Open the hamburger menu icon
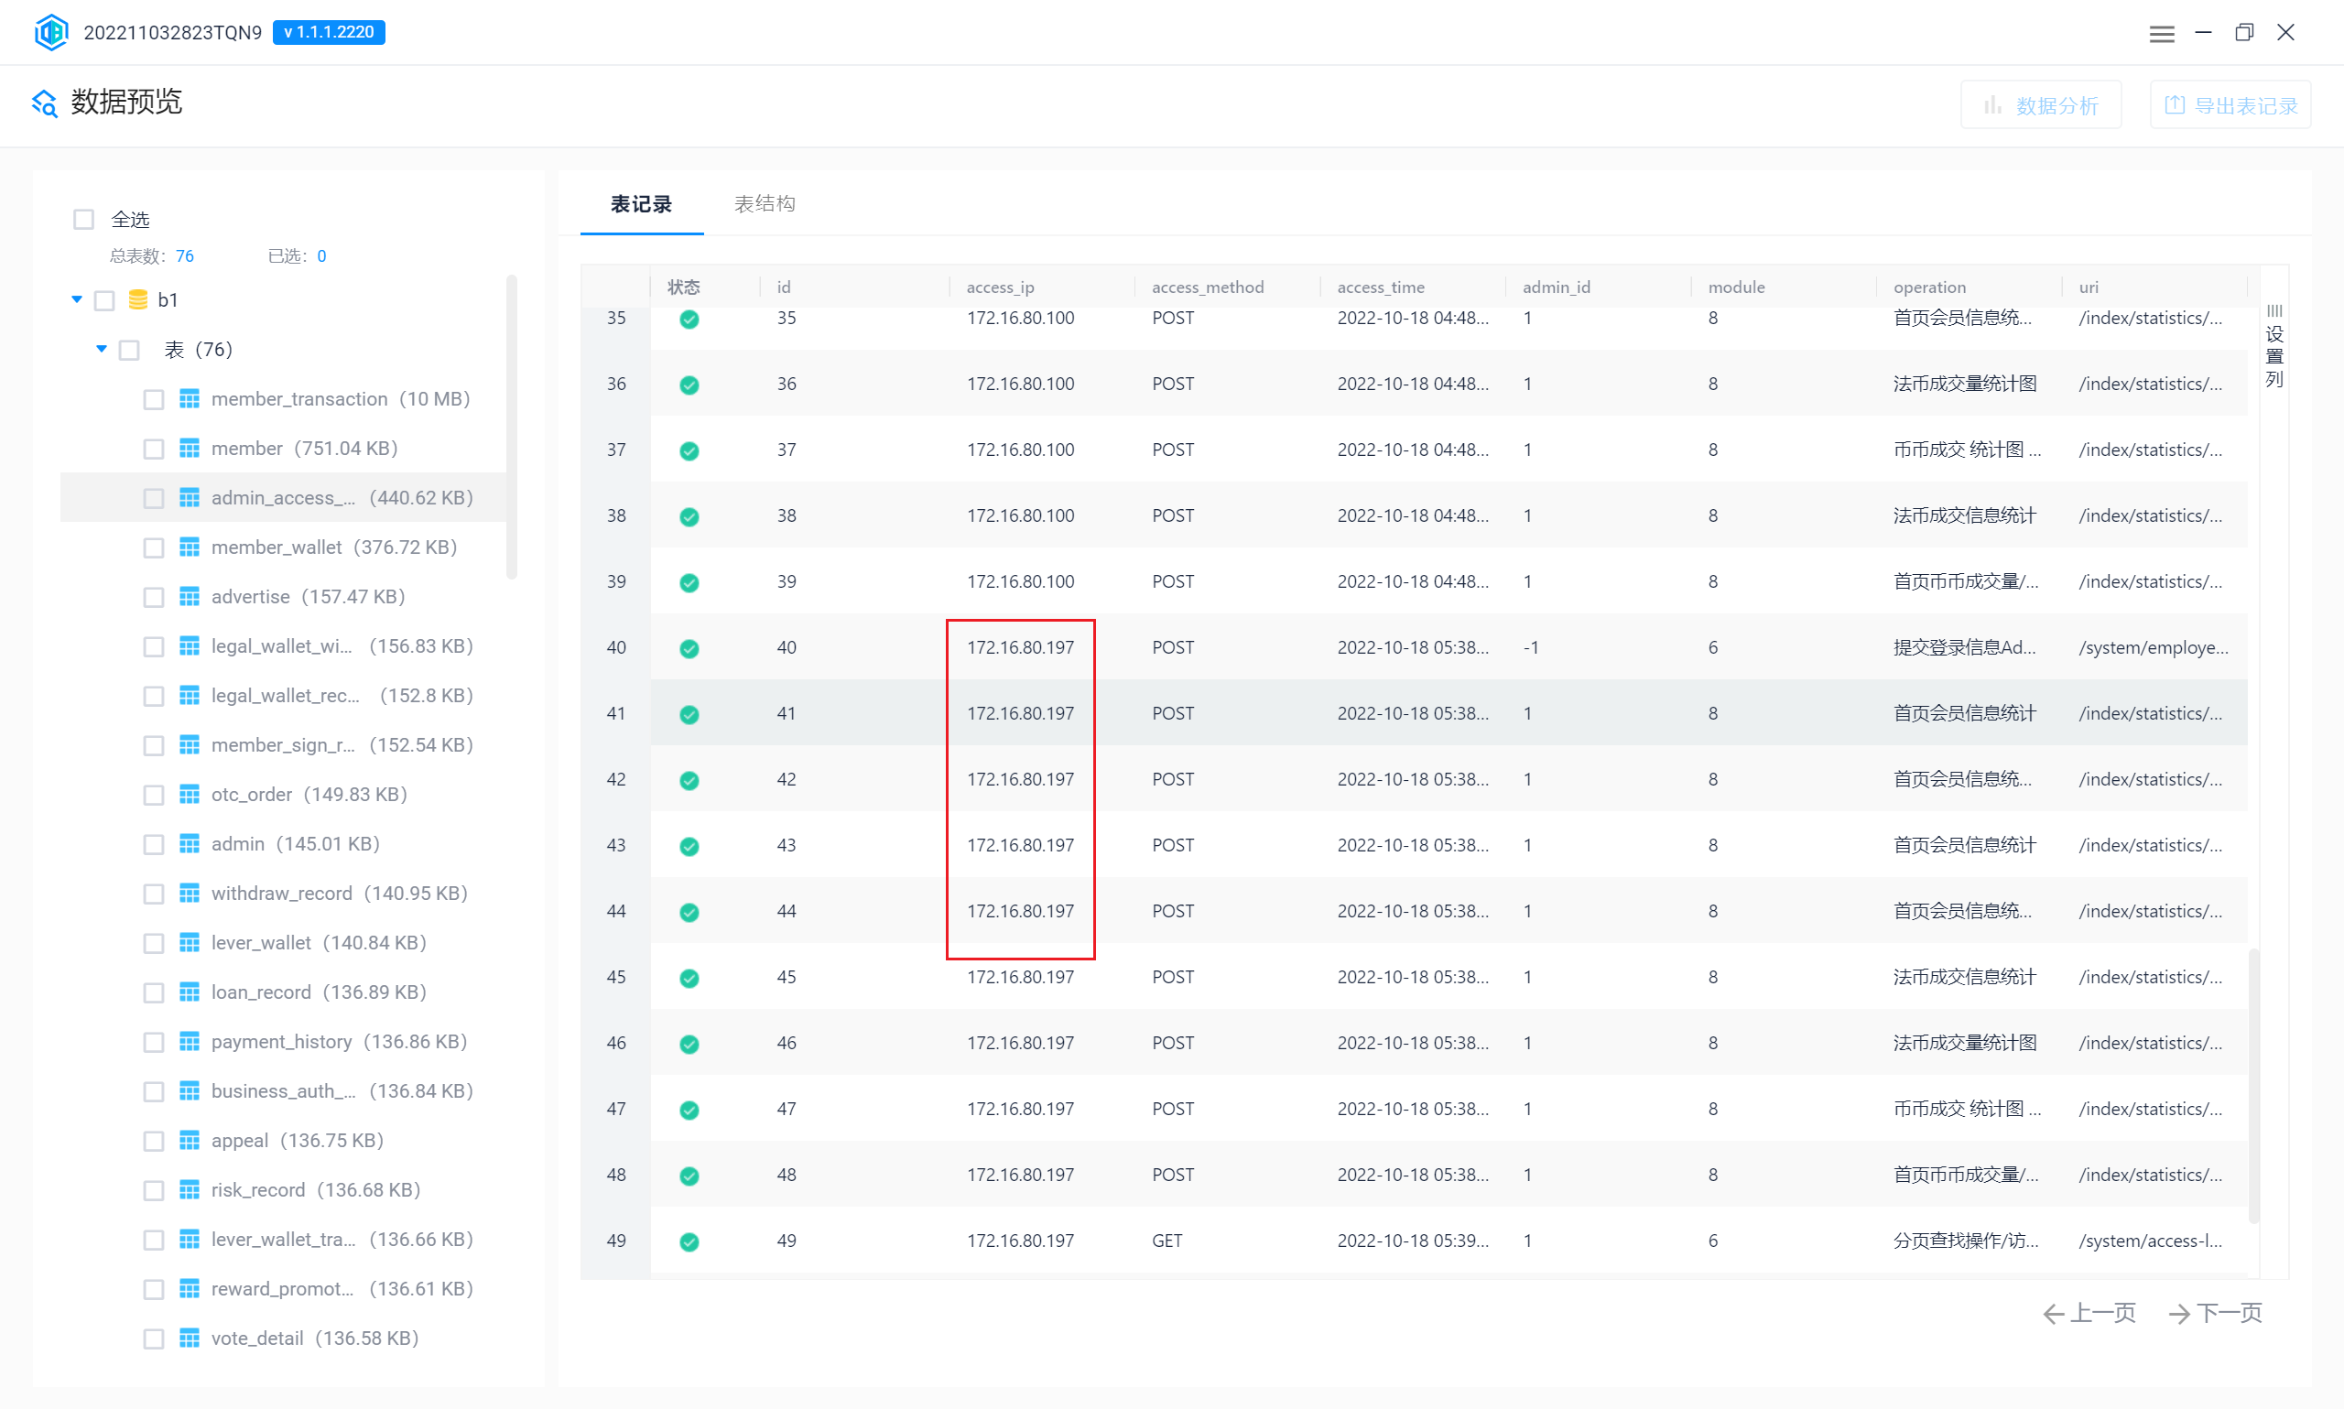 2162,33
